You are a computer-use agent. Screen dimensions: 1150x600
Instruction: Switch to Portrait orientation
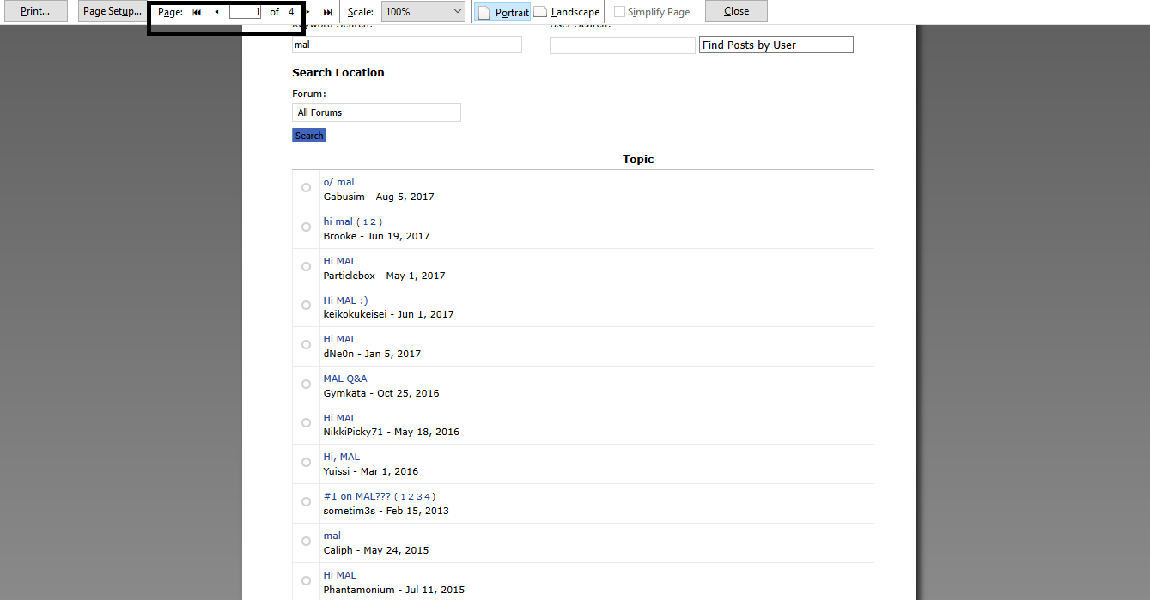pyautogui.click(x=503, y=12)
